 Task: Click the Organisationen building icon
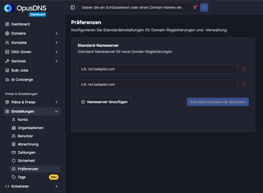pyautogui.click(x=14, y=128)
